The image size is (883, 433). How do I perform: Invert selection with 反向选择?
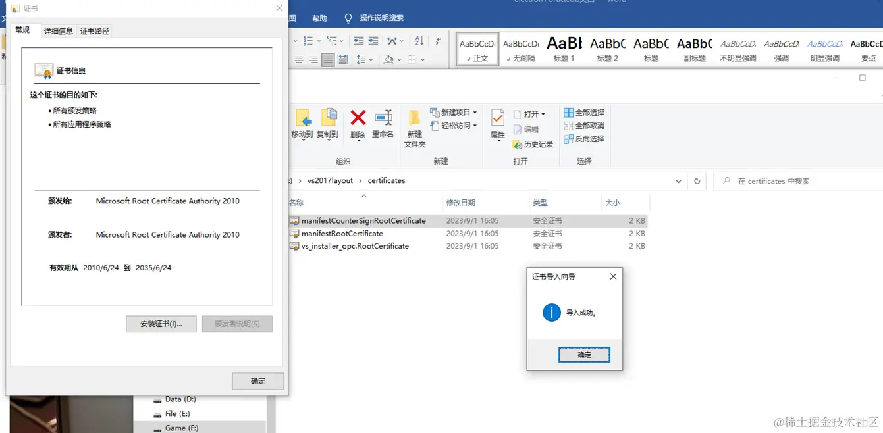coord(584,139)
